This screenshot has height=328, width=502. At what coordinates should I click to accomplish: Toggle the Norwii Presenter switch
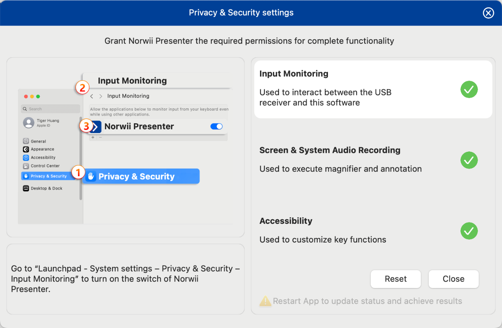[x=216, y=127]
